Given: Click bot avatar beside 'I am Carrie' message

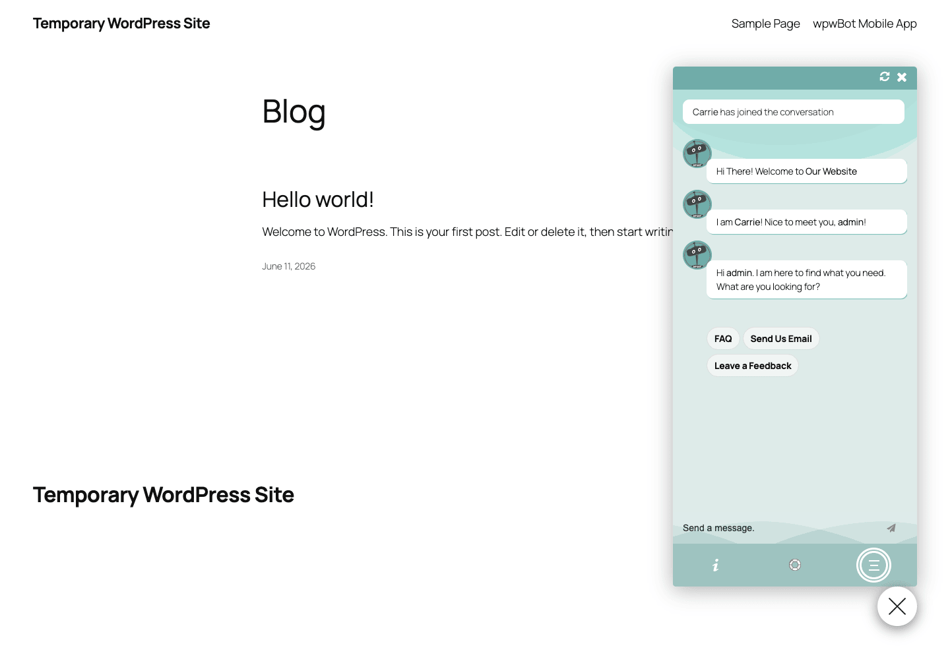Looking at the screenshot, I should tap(697, 204).
